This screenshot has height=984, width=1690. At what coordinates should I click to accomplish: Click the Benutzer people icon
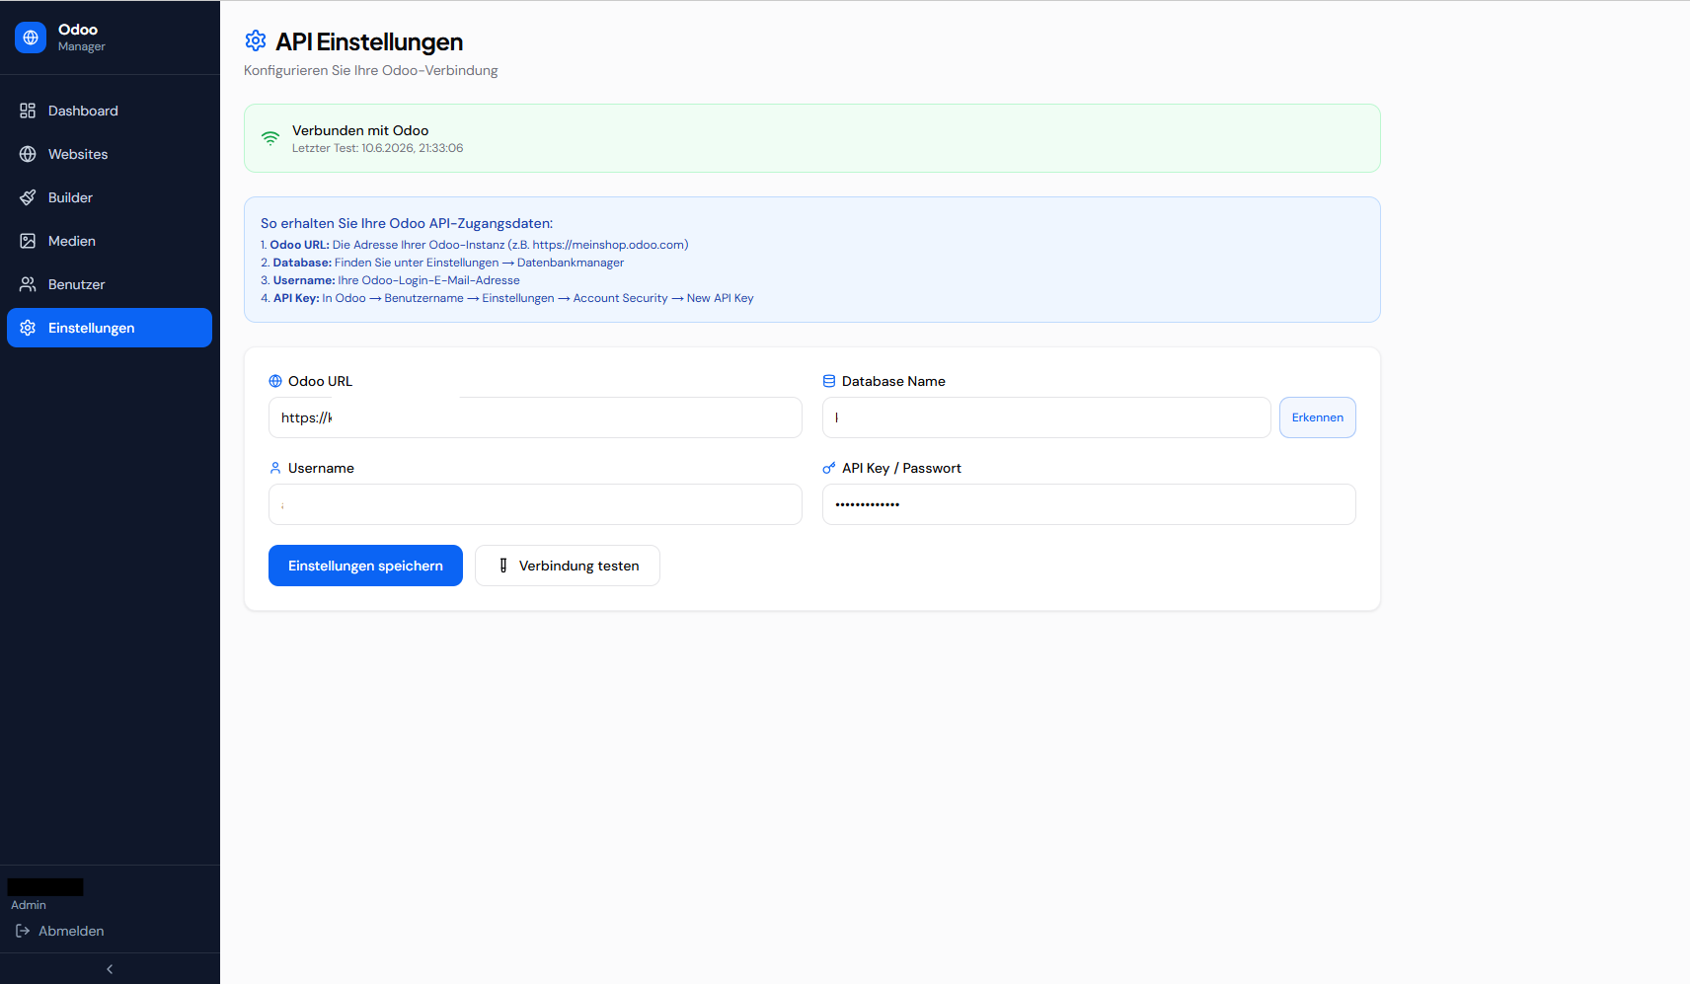tap(28, 284)
